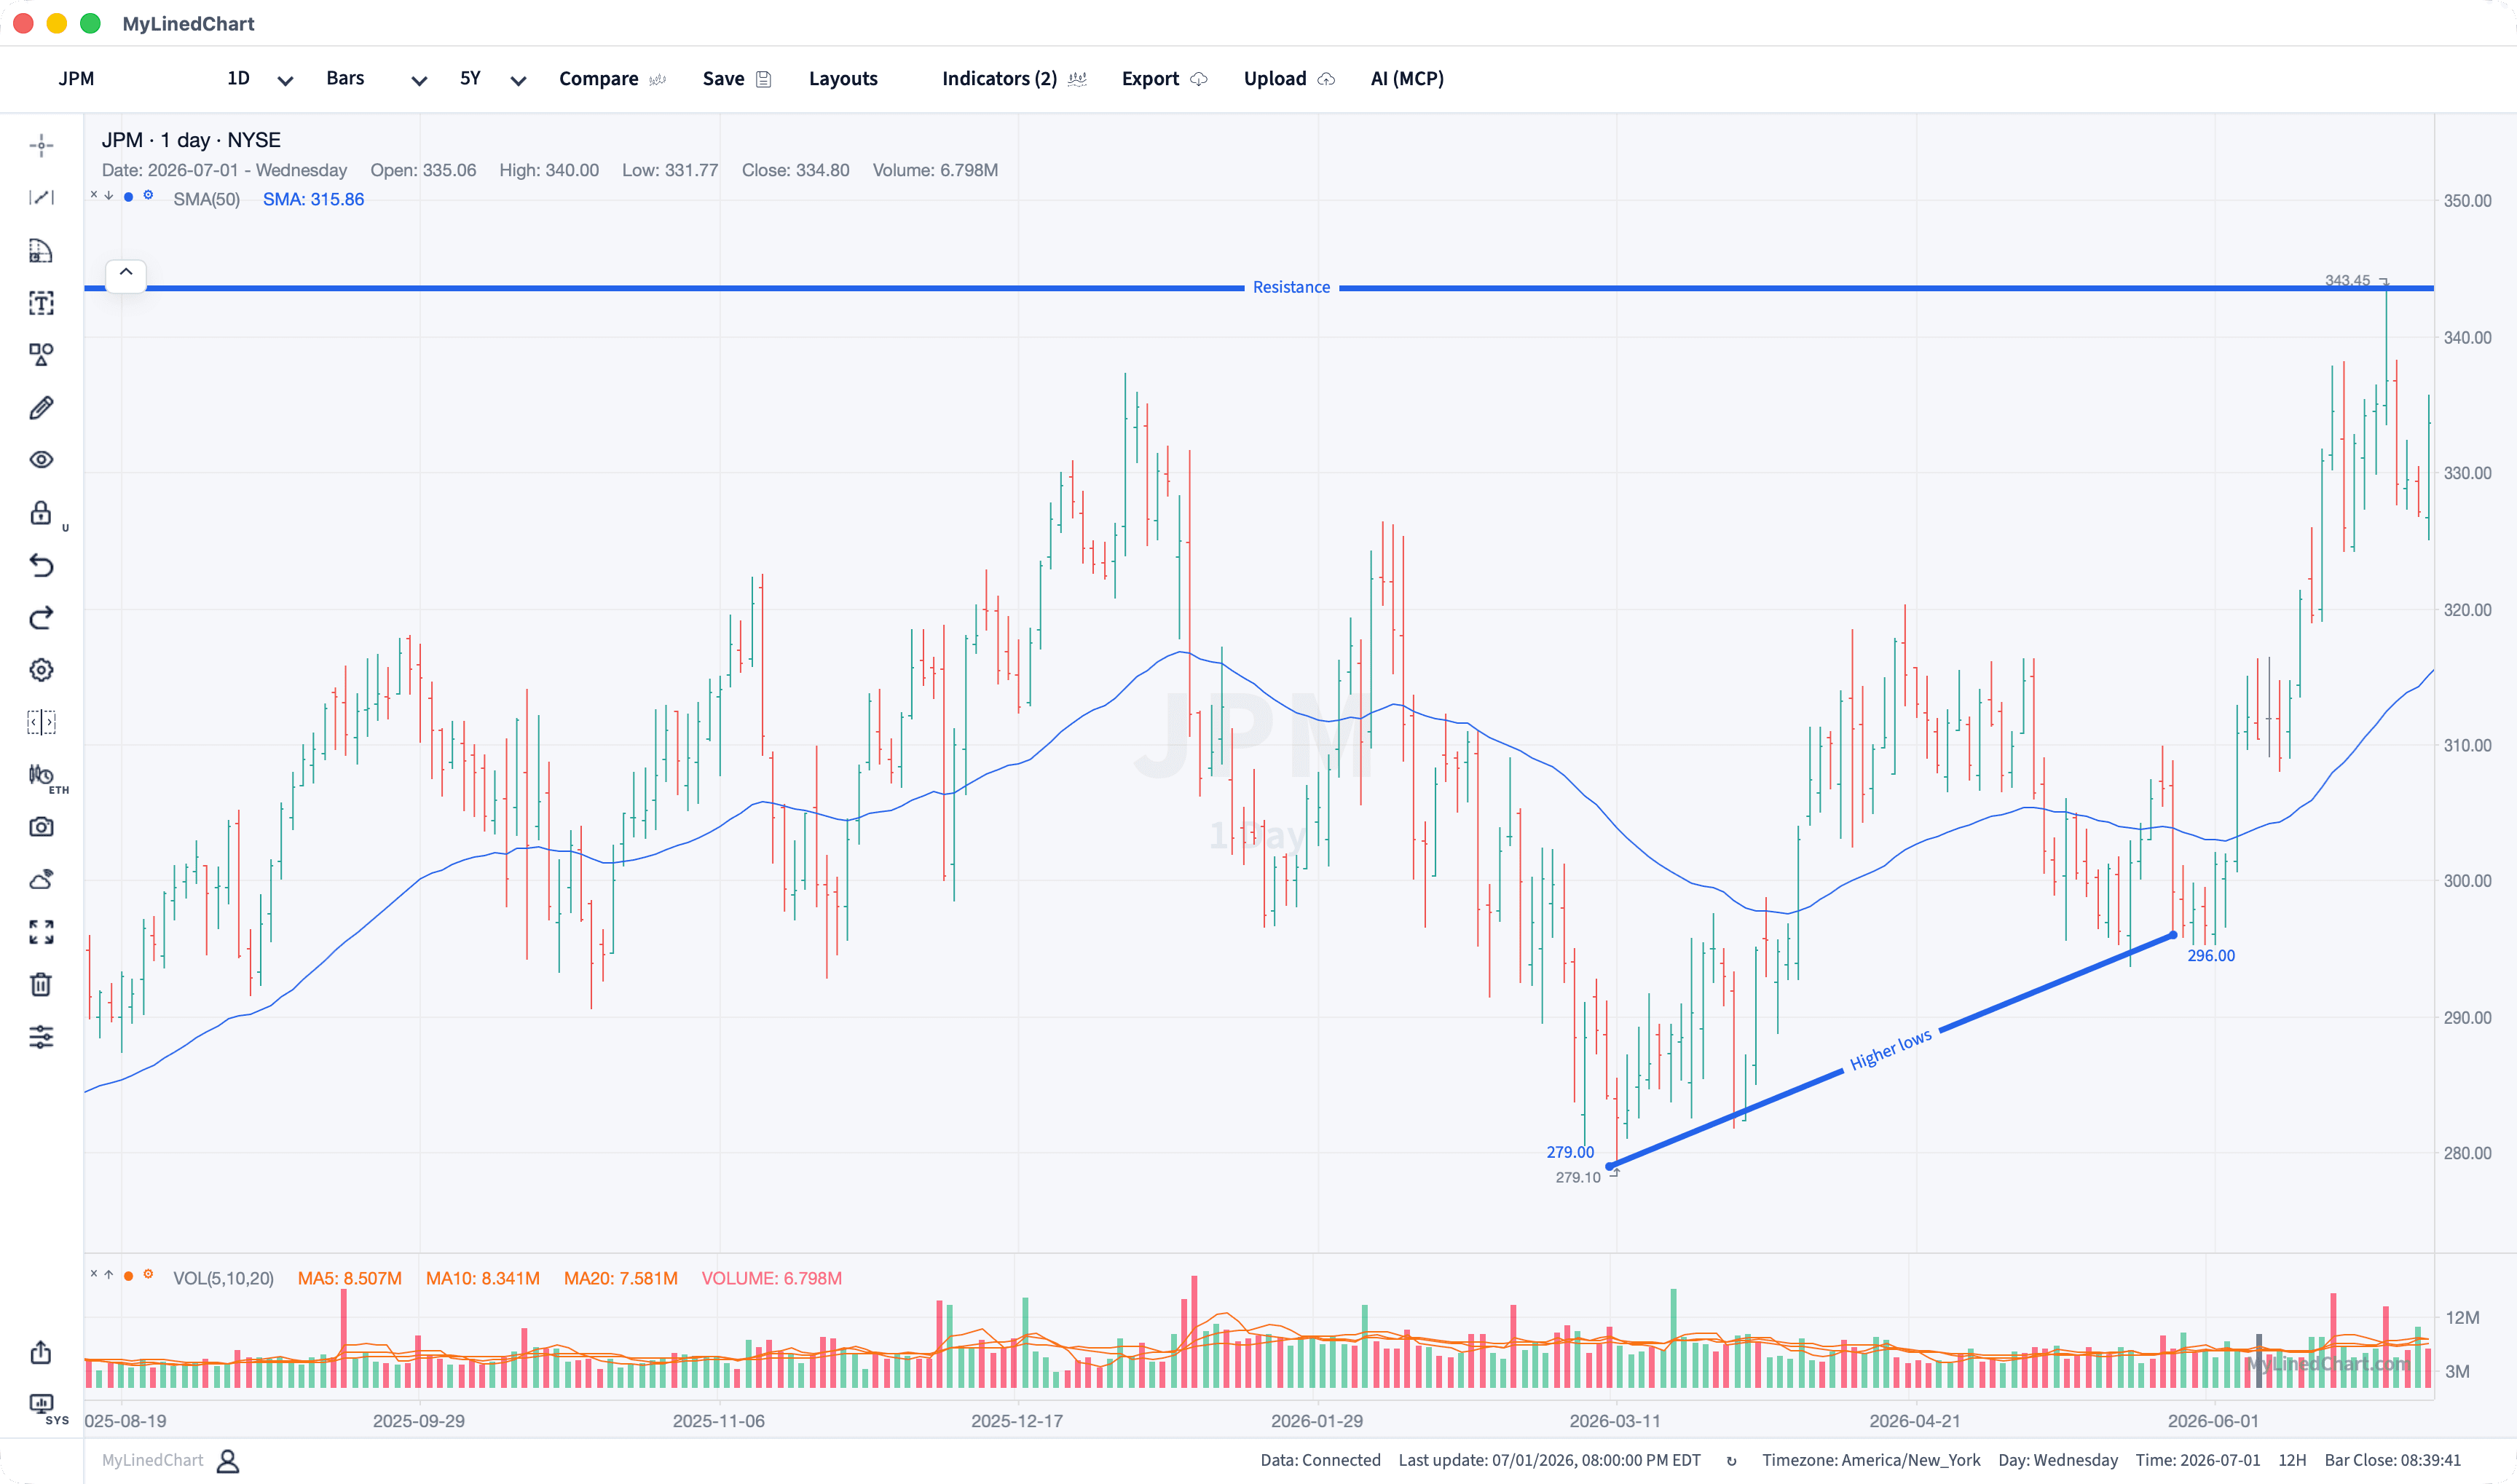Click the SMA: 315.86 value

coord(313,199)
